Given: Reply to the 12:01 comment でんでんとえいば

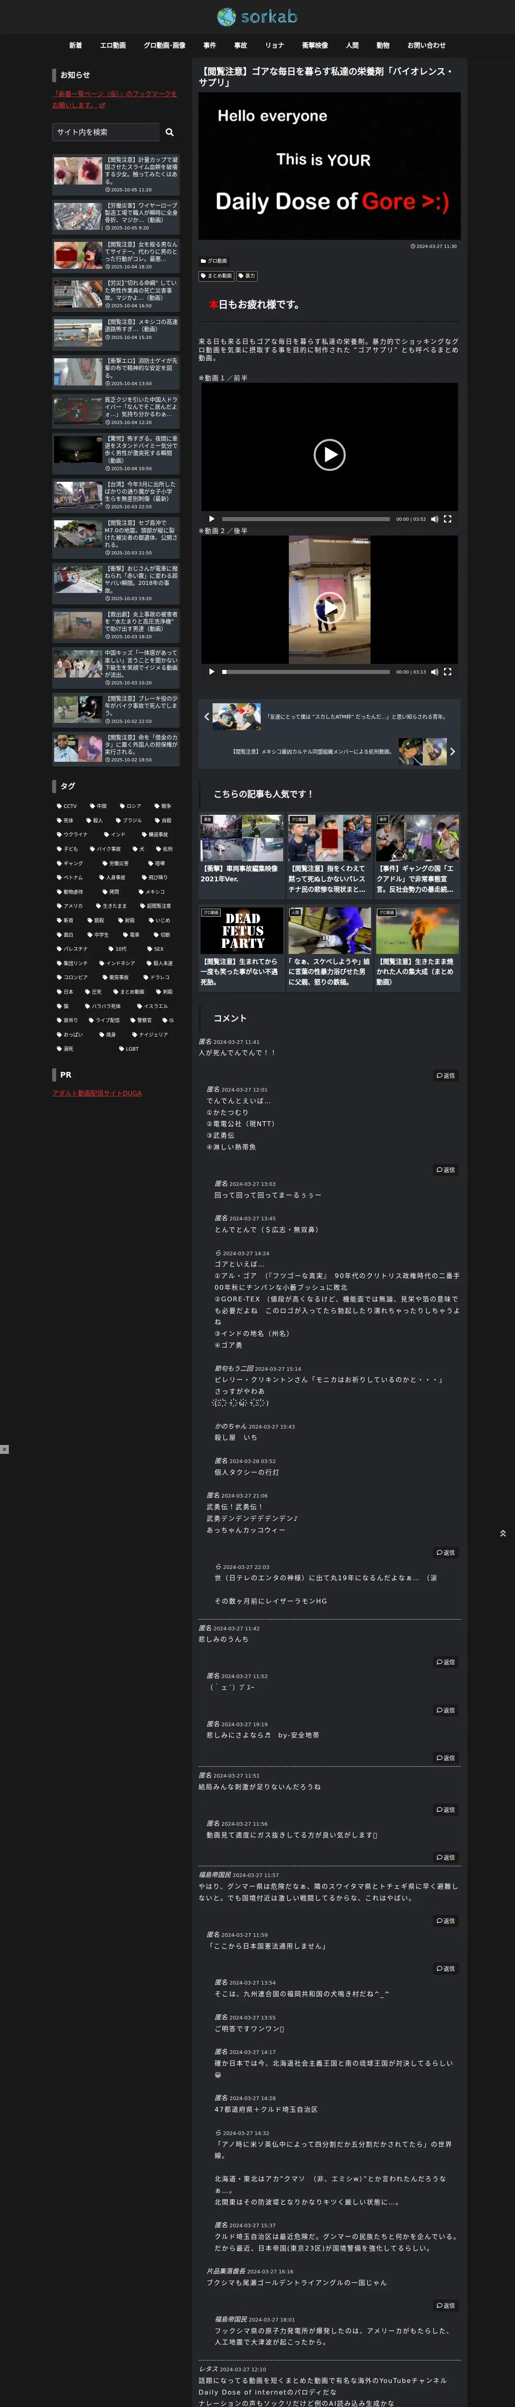Looking at the screenshot, I should coord(446,1170).
